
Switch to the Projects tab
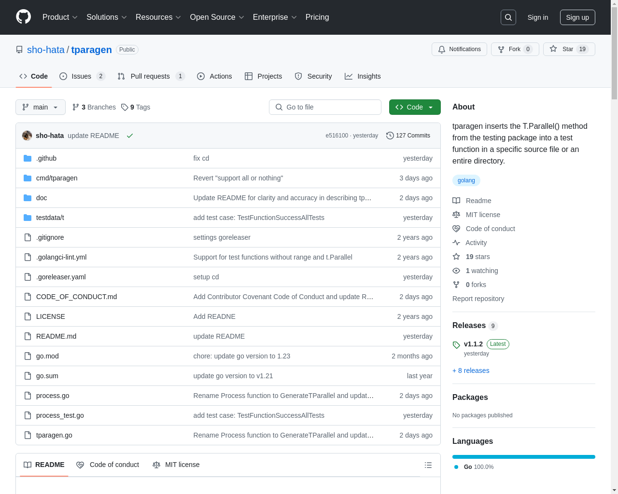[x=263, y=76]
